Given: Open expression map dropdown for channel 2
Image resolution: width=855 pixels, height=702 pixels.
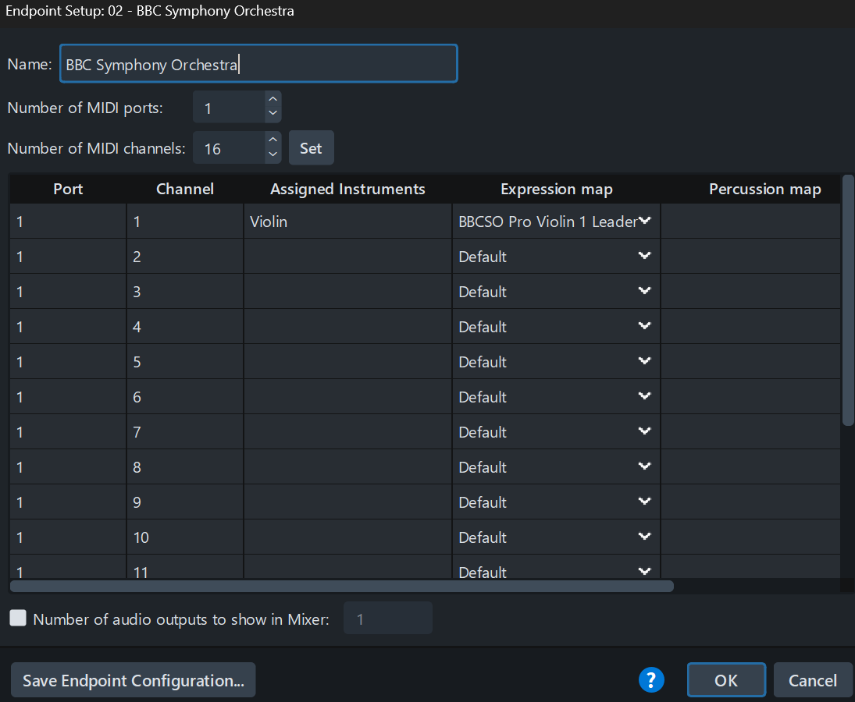Looking at the screenshot, I should coord(644,255).
